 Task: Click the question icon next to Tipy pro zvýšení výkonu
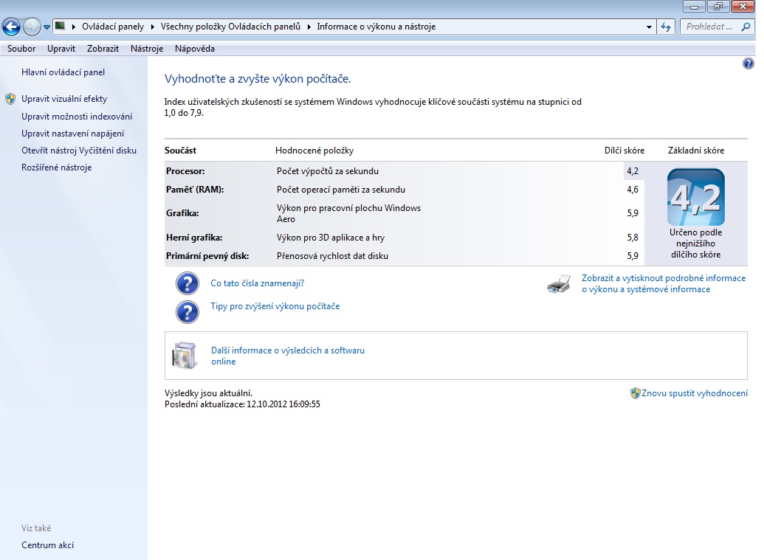point(187,312)
